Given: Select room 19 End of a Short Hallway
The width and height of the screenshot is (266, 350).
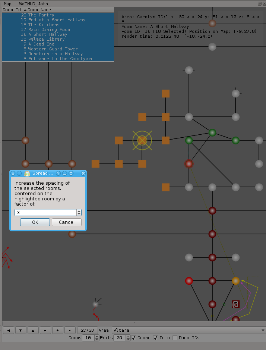Looking at the screenshot, I should tap(58, 20).
